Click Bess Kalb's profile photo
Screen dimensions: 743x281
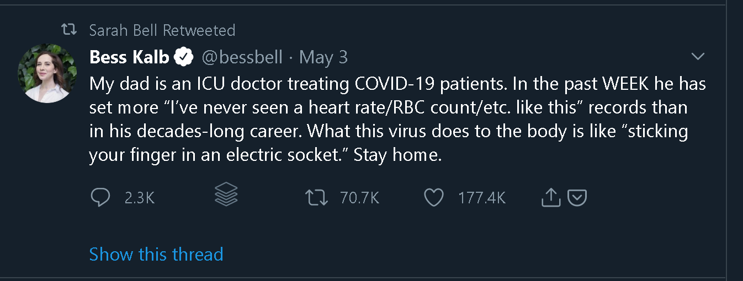[x=47, y=73]
